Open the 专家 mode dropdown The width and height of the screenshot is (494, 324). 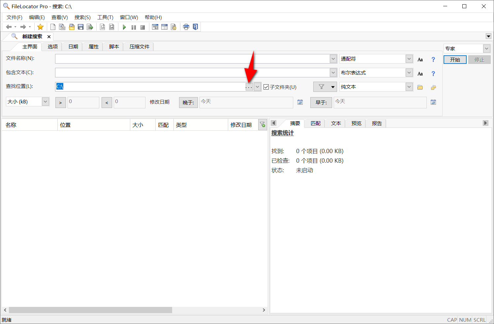(486, 48)
